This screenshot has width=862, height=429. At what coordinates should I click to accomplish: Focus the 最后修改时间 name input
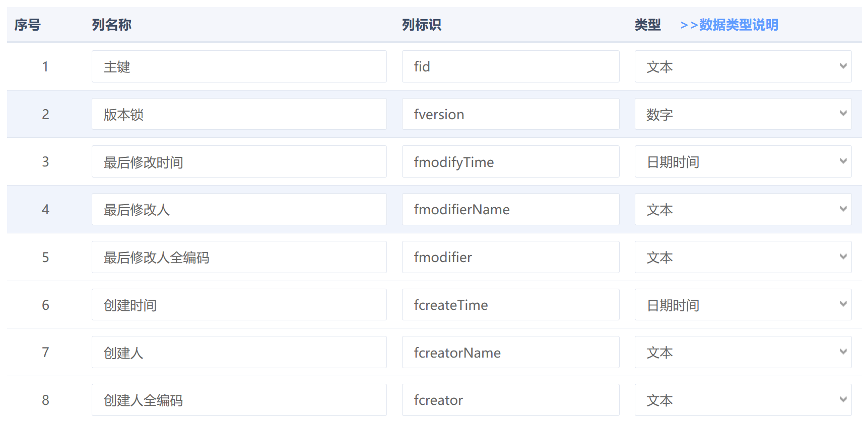click(239, 161)
